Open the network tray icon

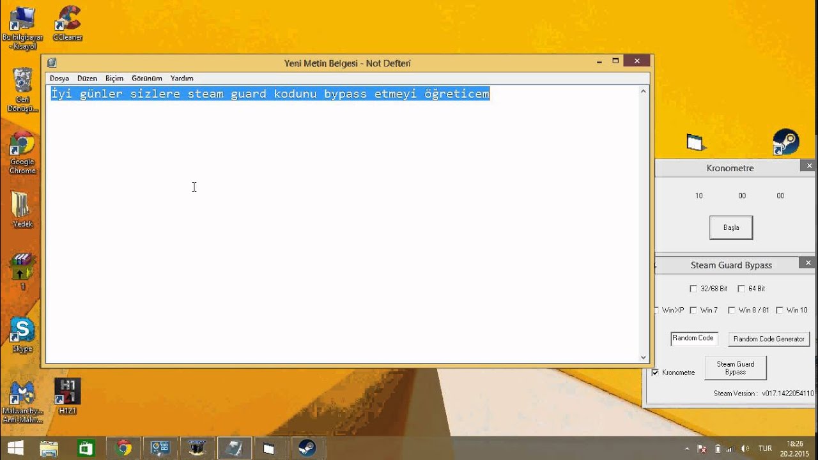click(x=732, y=448)
